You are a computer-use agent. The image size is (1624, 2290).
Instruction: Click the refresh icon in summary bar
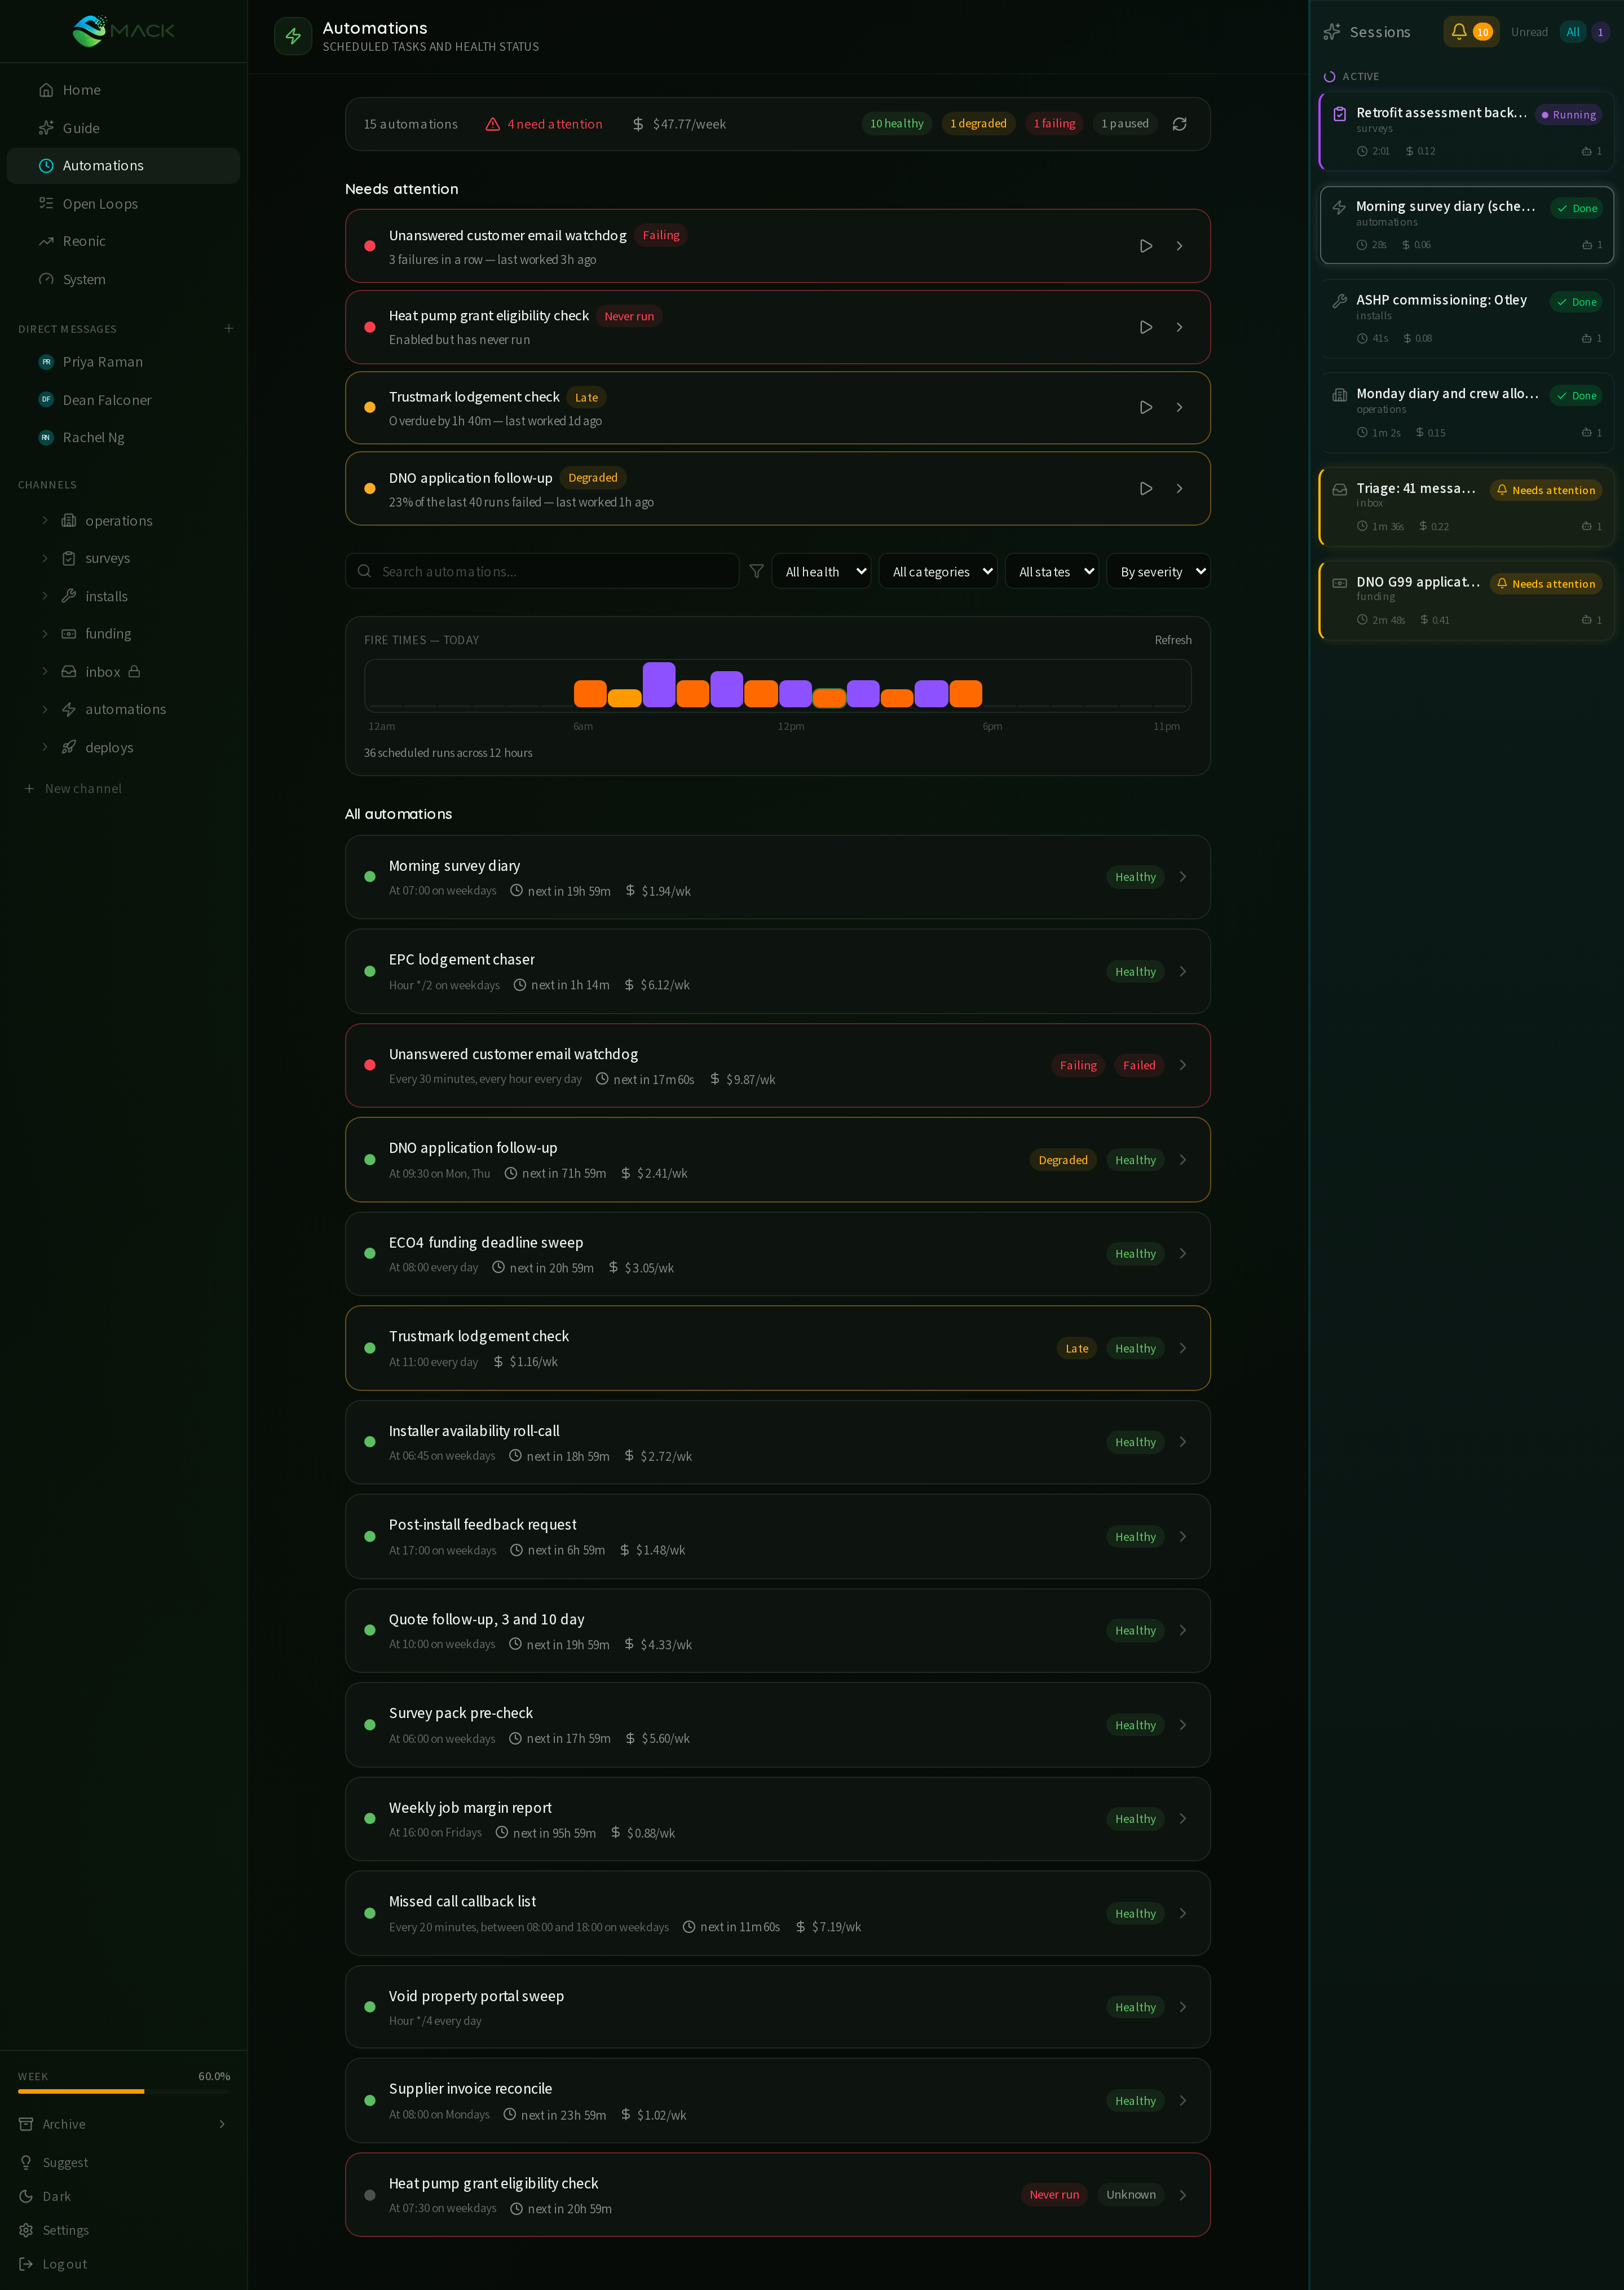(x=1179, y=124)
